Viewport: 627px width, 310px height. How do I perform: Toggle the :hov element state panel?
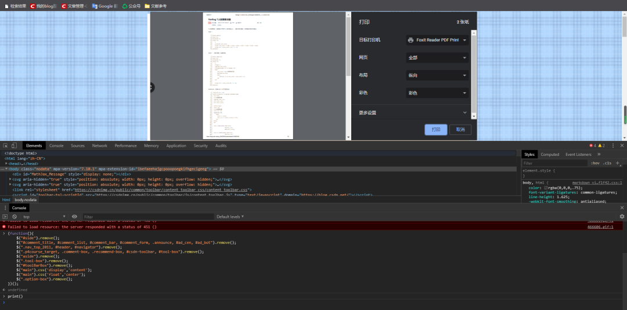[x=595, y=163]
